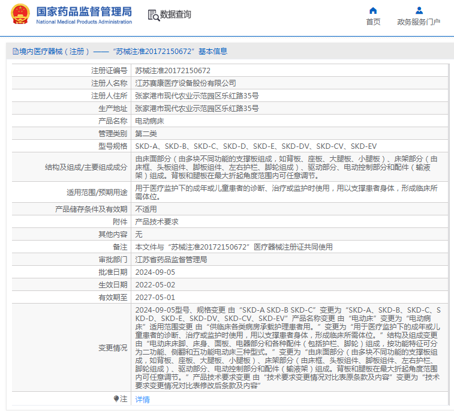Viewport: 454px width, 411px height.
Task: Click the 结构及组成/主要组成成分 label
Action: pos(86,167)
